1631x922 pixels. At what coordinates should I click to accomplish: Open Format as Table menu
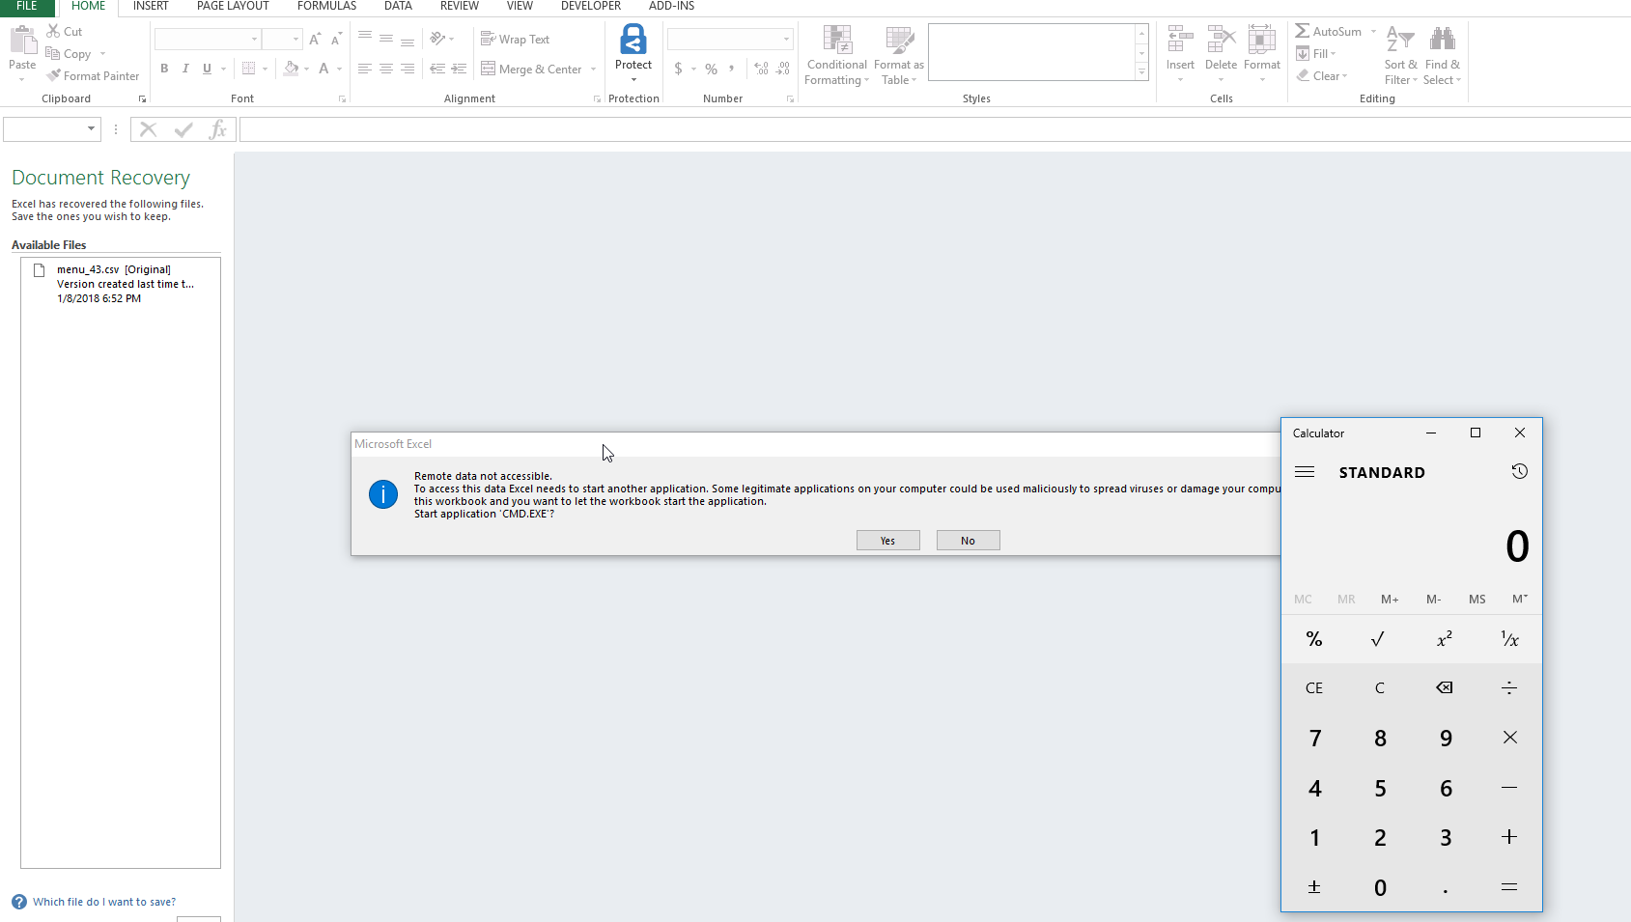pos(899,55)
